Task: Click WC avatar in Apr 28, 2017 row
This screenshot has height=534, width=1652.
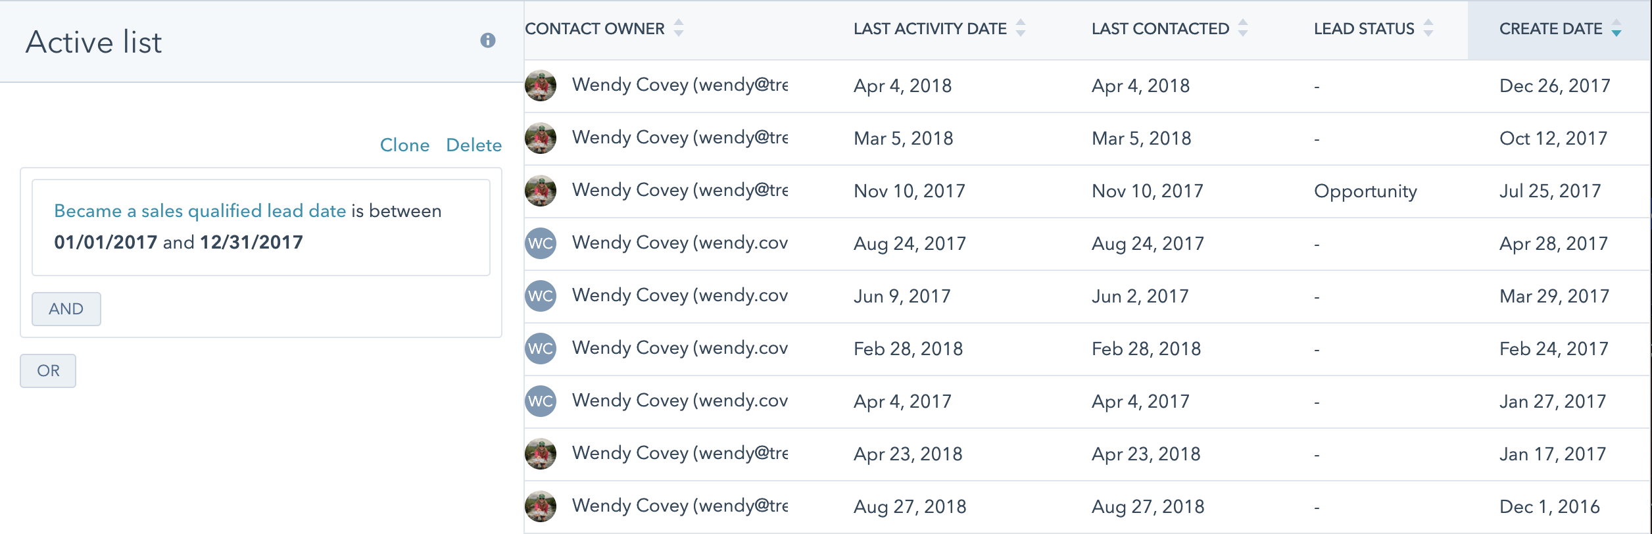Action: pyautogui.click(x=541, y=243)
